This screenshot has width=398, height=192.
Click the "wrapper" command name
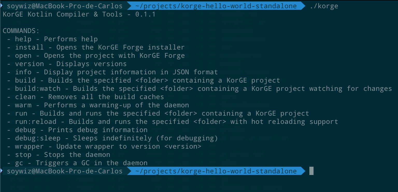click(x=29, y=147)
